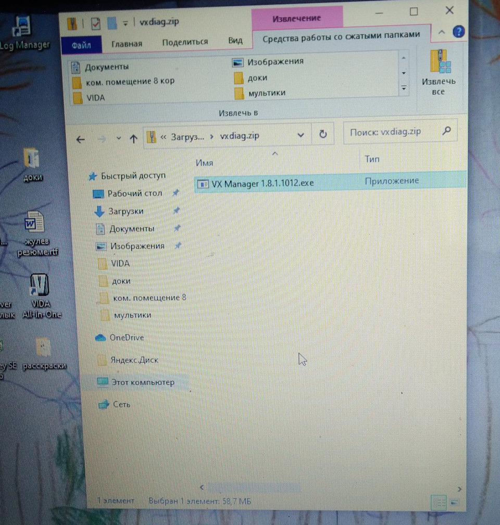This screenshot has height=525, width=500.
Task: Open recent locations dropdown arrow
Action: point(119,138)
